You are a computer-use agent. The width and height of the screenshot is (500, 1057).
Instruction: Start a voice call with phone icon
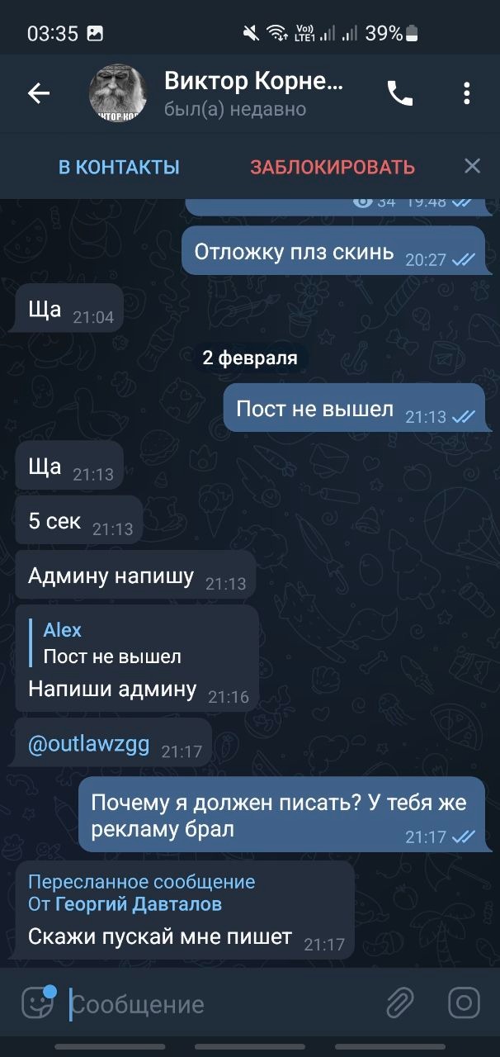pyautogui.click(x=400, y=94)
